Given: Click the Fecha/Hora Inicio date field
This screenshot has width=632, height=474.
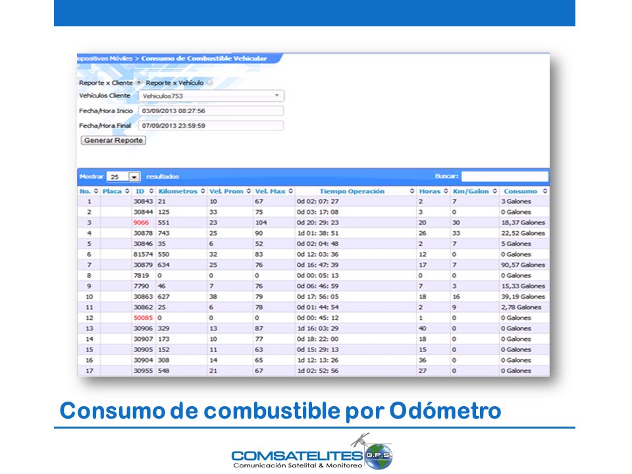Looking at the screenshot, I should coord(211,111).
